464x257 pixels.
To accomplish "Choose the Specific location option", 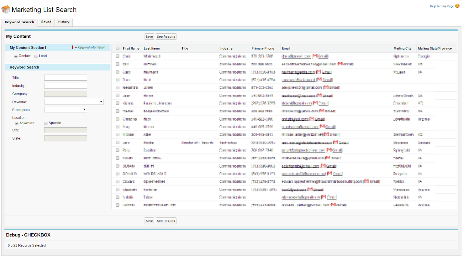I will (46, 123).
